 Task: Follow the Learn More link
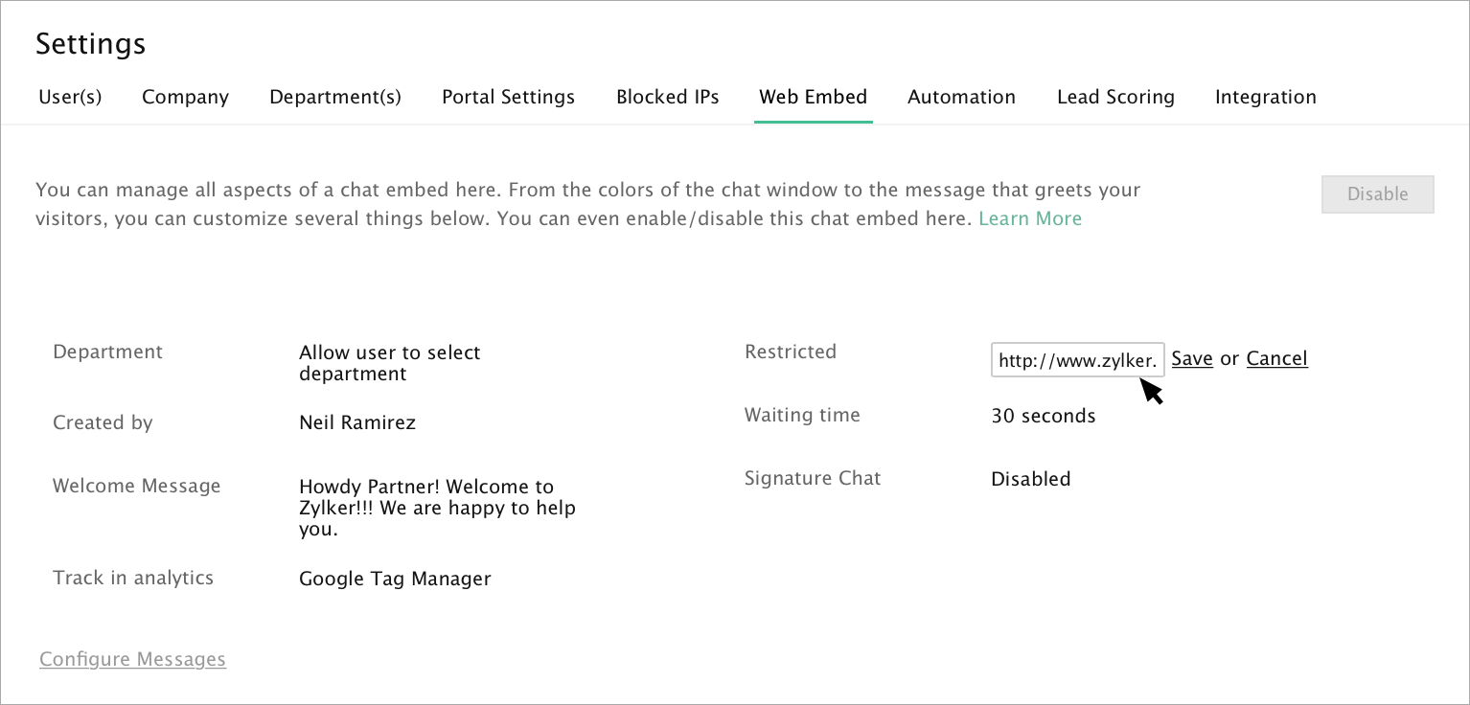click(x=1029, y=218)
